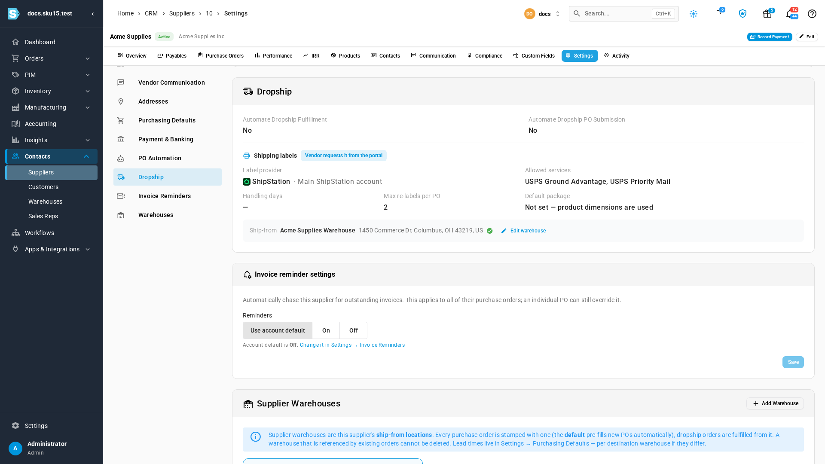Click the ShipStation logo icon

click(247, 182)
